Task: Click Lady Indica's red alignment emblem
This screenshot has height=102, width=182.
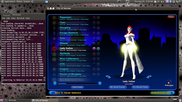Action: [x=54, y=49]
